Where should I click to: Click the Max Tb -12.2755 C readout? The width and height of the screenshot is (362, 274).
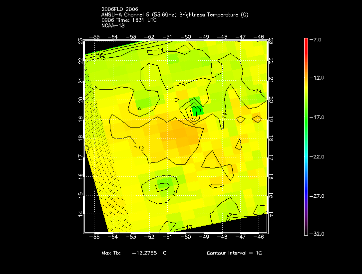pyautogui.click(x=134, y=253)
